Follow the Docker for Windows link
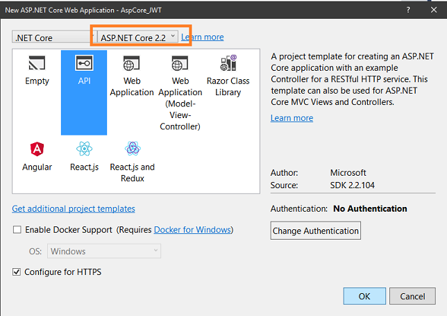This screenshot has height=316, width=447. coord(192,230)
